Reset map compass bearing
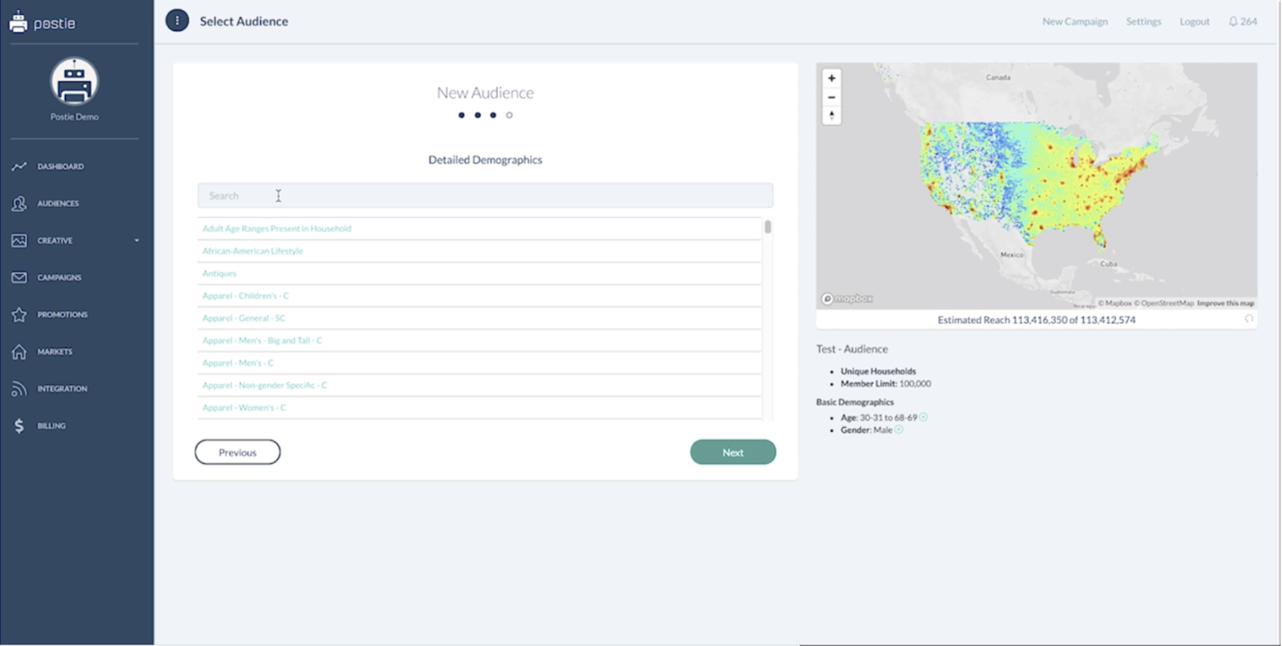1282x646 pixels. [x=831, y=116]
